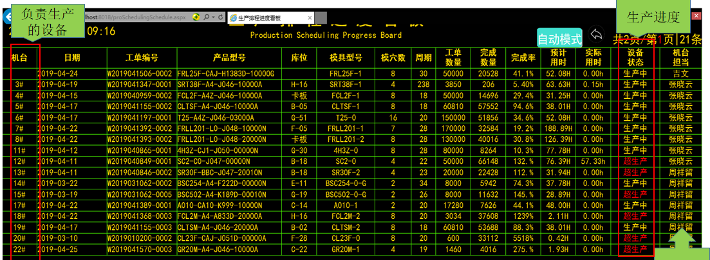Select work order W2019041347-0001
The width and height of the screenshot is (710, 260).
click(140, 84)
